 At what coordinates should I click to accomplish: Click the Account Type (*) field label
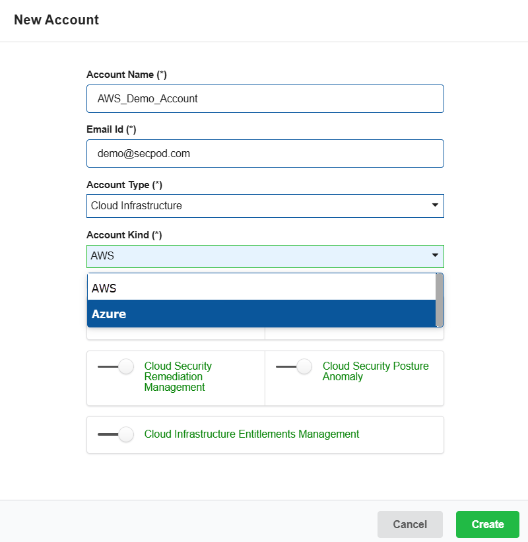point(124,185)
